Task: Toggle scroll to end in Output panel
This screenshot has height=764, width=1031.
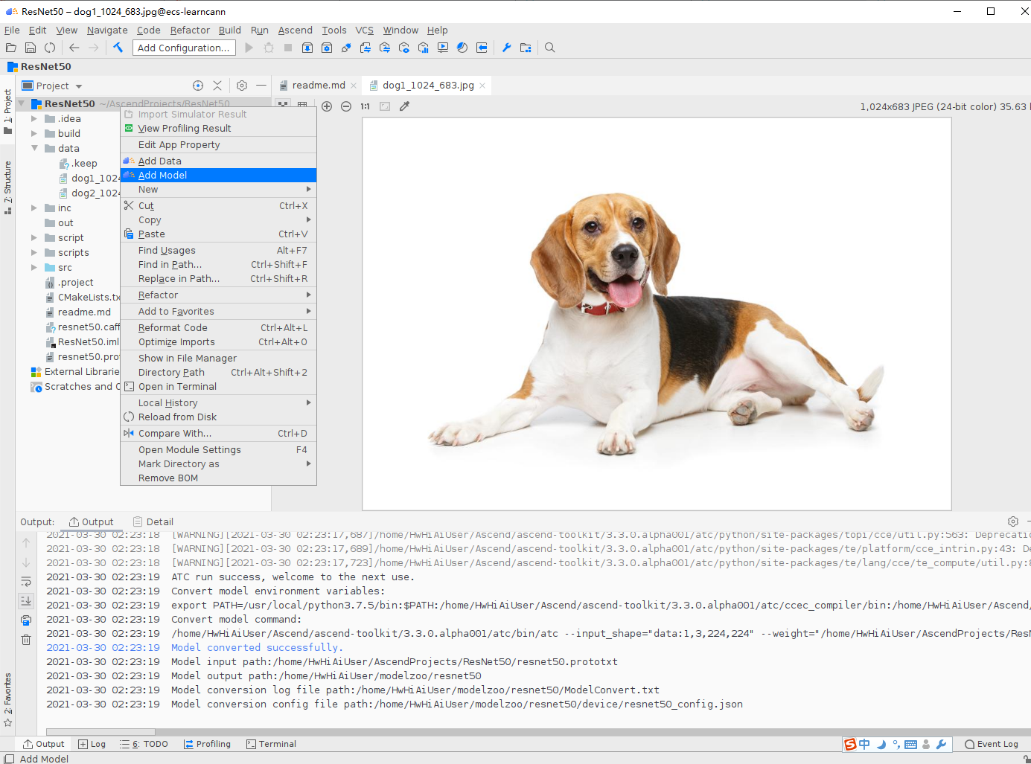Action: (x=26, y=601)
